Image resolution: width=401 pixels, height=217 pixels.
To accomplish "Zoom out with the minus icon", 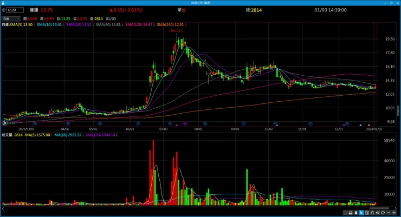I will 389,213.
